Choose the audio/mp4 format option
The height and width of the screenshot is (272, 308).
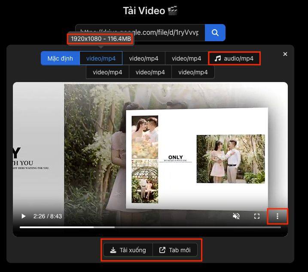[x=234, y=58]
